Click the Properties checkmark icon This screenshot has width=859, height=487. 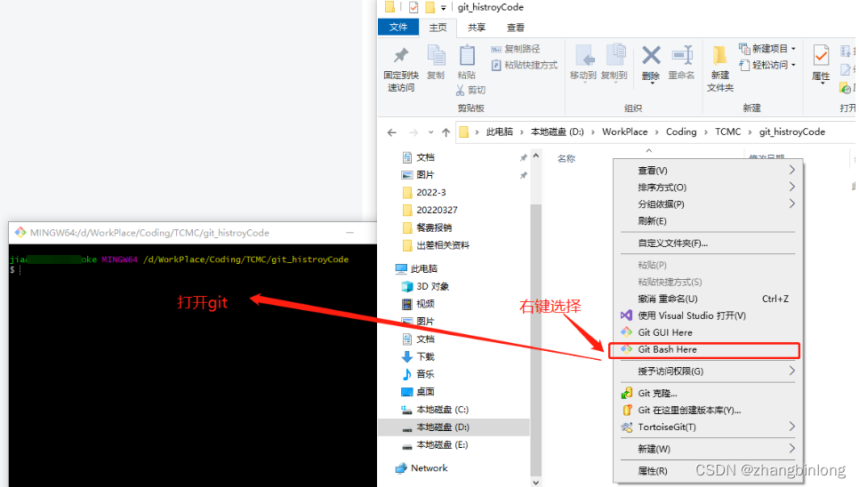(x=821, y=55)
